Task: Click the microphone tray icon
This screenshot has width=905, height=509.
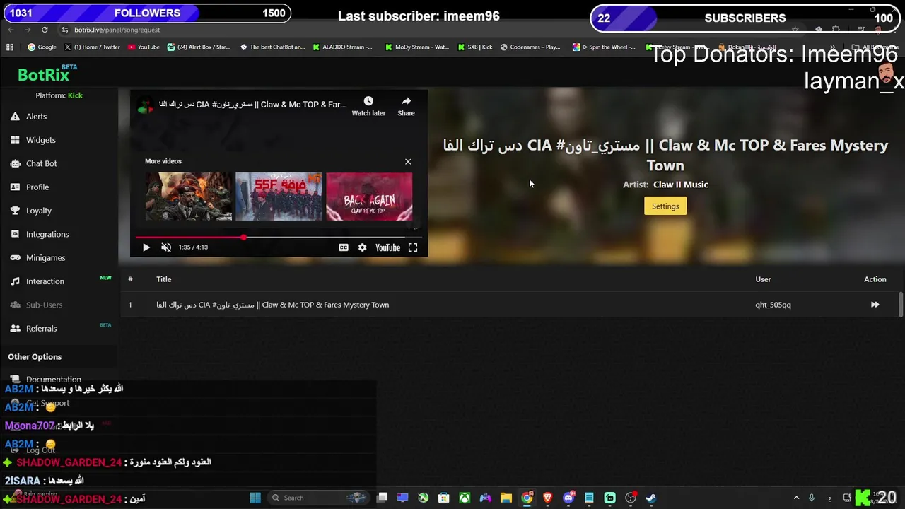Action: coord(812,498)
